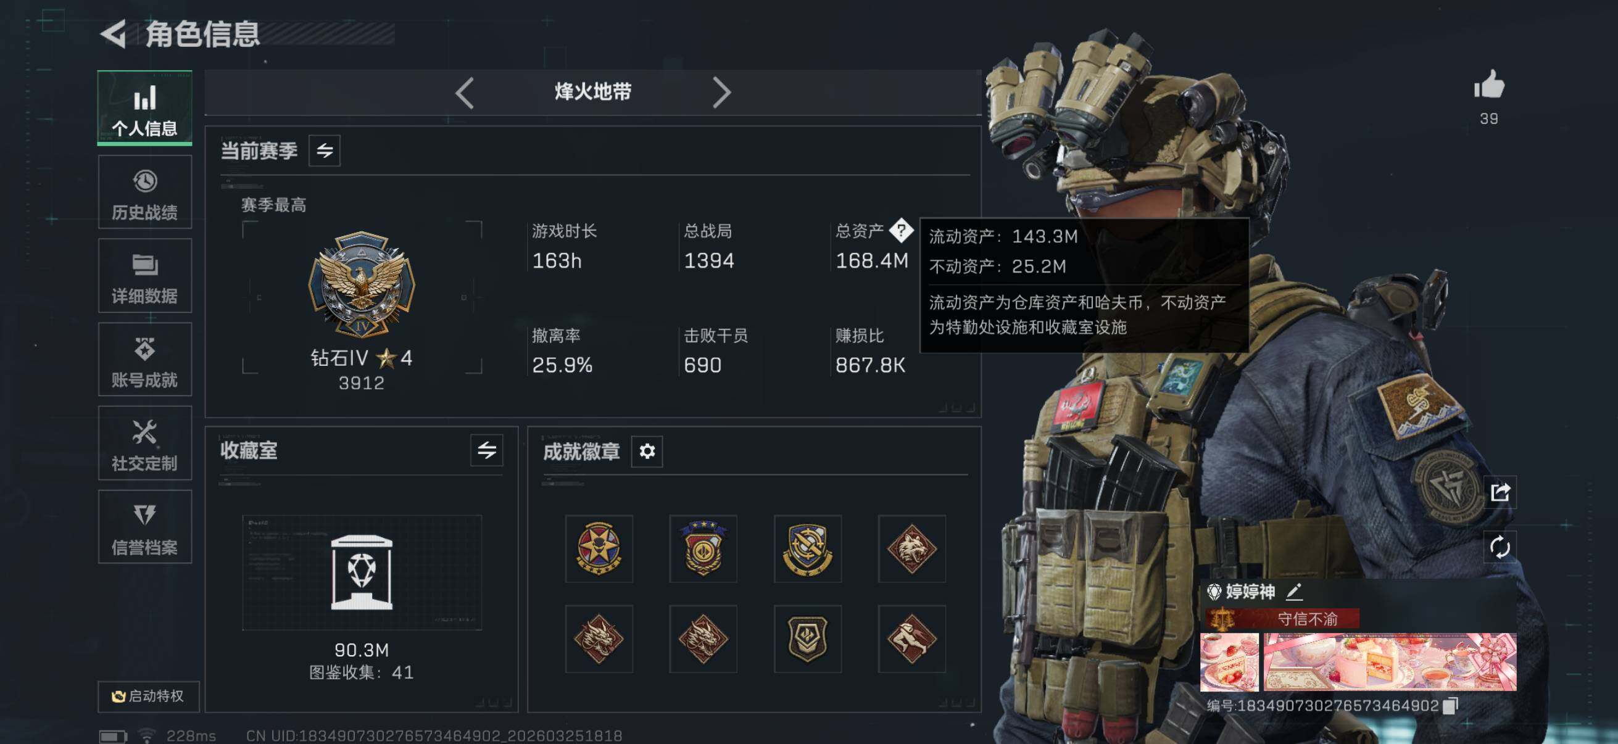Open the 历史战绩 tab

tap(144, 192)
